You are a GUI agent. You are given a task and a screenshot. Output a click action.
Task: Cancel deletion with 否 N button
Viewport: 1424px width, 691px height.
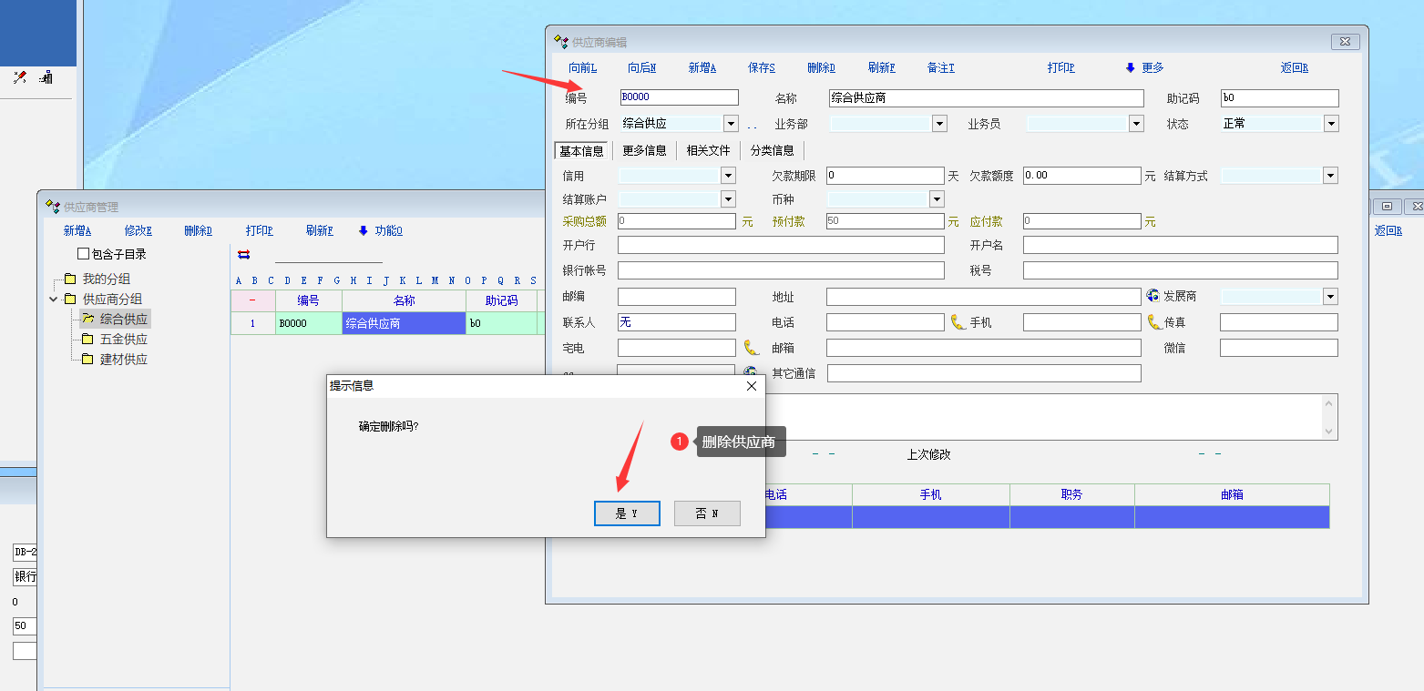point(707,513)
